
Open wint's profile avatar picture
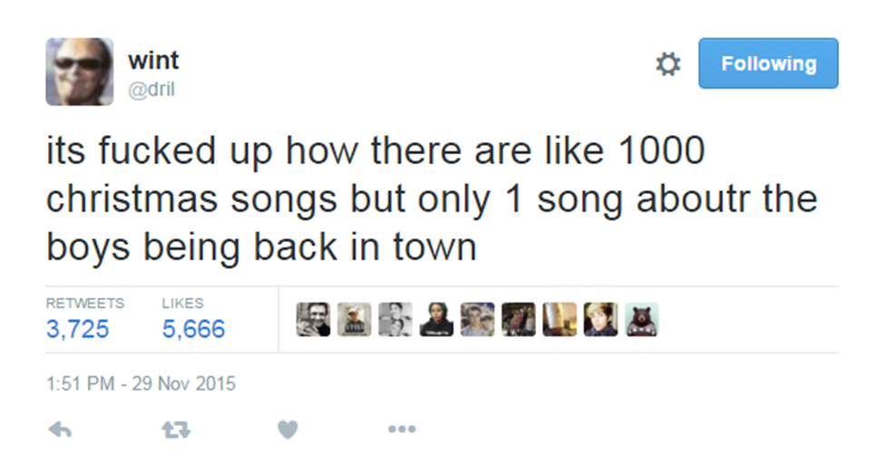click(x=79, y=72)
